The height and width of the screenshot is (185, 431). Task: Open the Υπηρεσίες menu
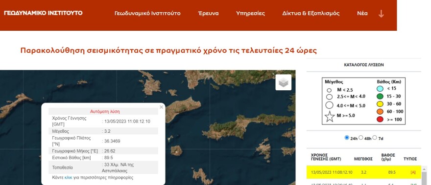tap(250, 13)
